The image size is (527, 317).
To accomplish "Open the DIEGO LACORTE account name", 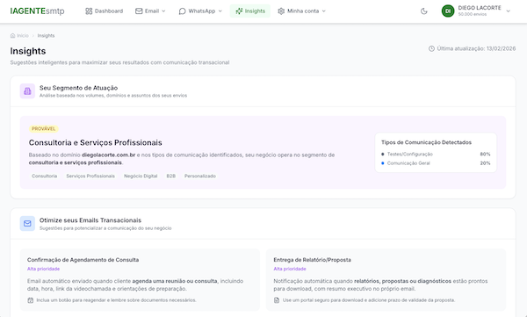I will click(x=480, y=8).
